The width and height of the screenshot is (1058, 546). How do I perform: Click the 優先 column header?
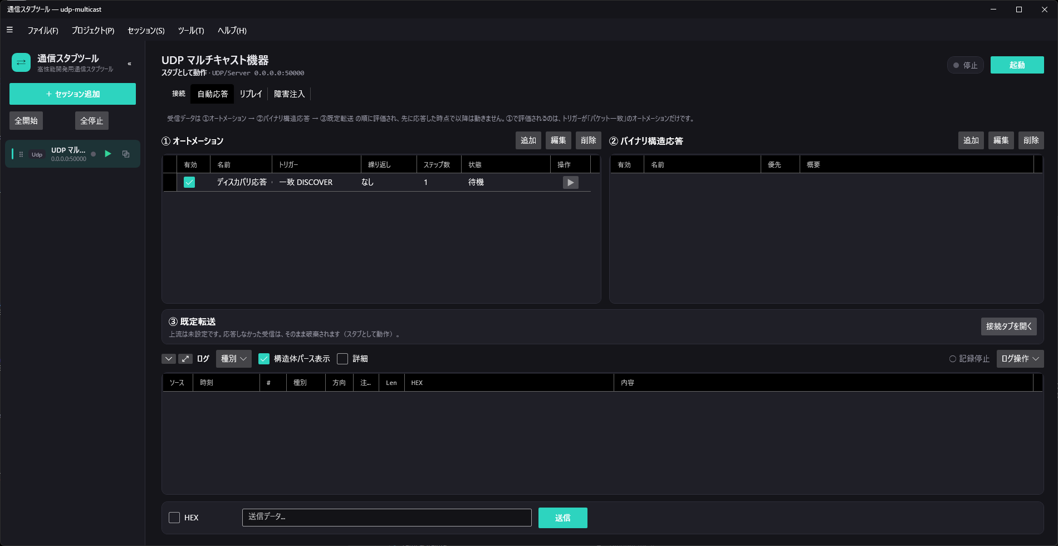pyautogui.click(x=780, y=164)
